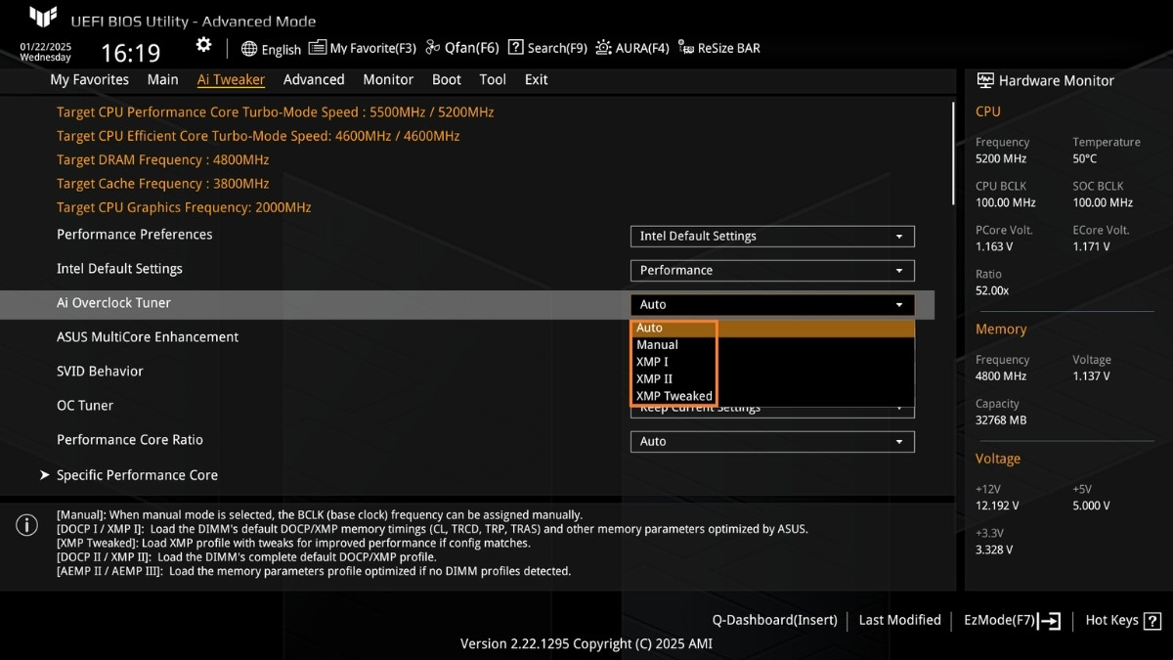Open the Advanced tab
1173x660 pixels.
314,80
